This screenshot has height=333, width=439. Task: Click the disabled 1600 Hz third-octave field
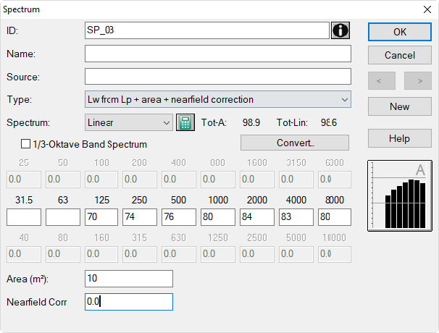[x=257, y=180]
